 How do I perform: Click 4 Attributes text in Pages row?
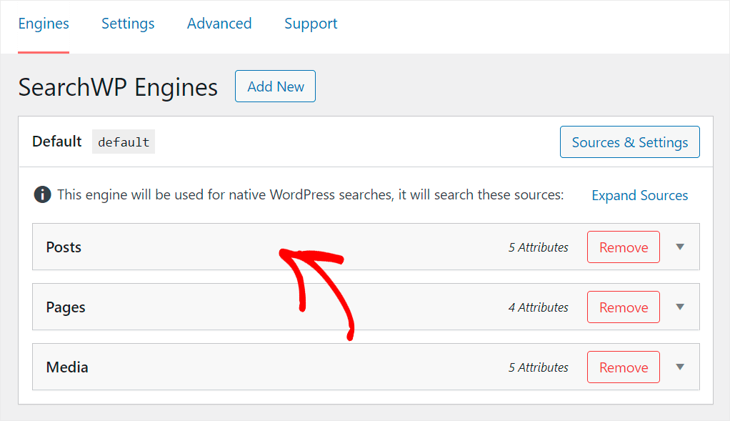tap(538, 307)
